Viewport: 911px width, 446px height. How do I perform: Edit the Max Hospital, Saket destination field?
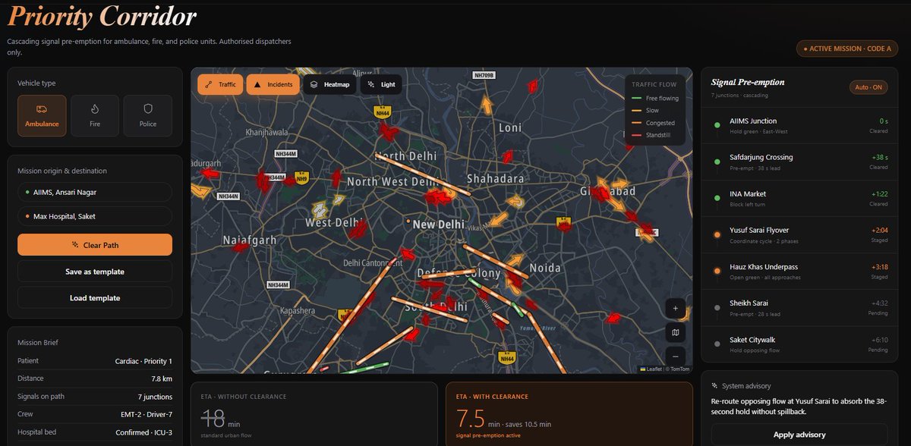[95, 216]
